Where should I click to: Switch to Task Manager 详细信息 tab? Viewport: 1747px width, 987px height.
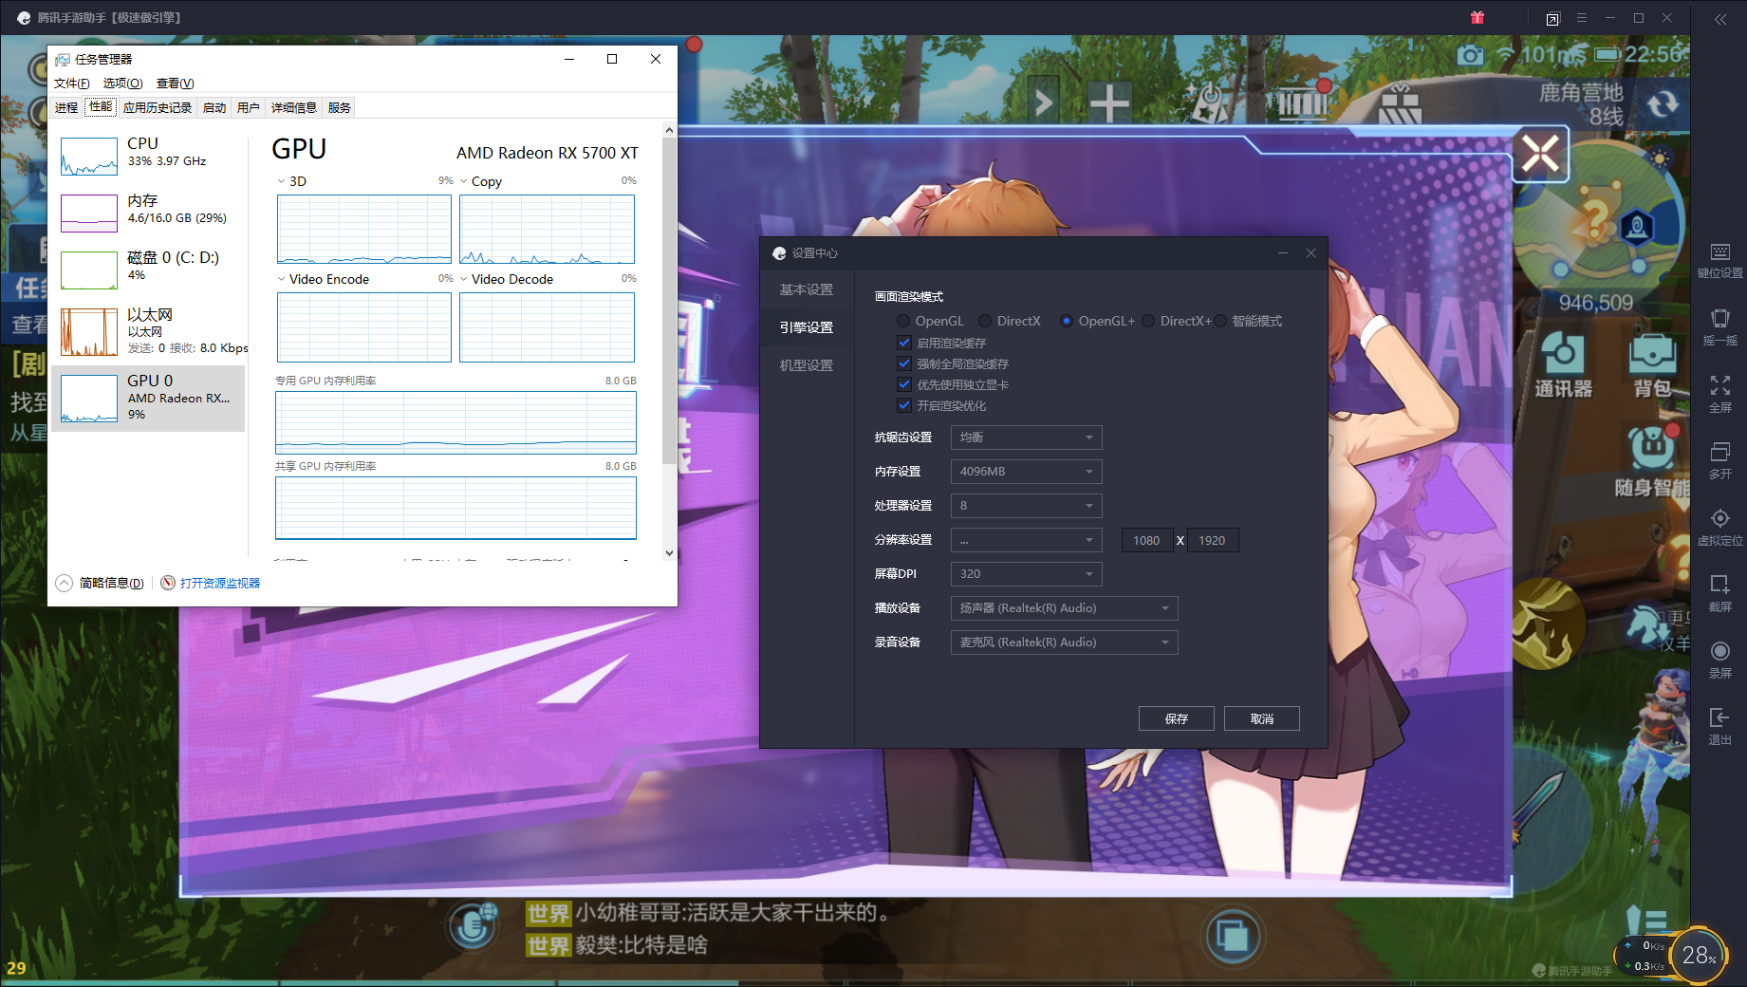pos(294,107)
